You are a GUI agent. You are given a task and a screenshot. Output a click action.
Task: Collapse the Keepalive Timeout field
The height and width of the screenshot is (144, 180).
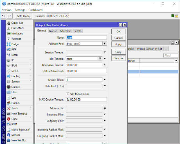pos(105,65)
